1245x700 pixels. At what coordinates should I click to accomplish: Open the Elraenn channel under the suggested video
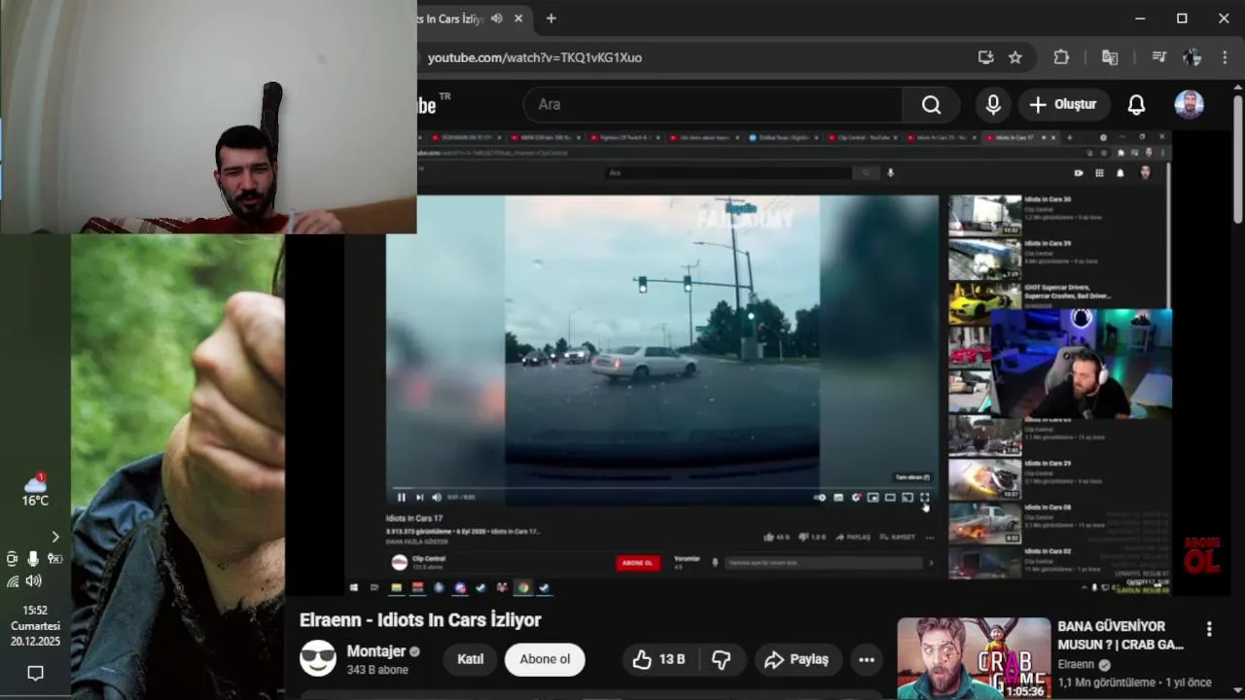1076,665
